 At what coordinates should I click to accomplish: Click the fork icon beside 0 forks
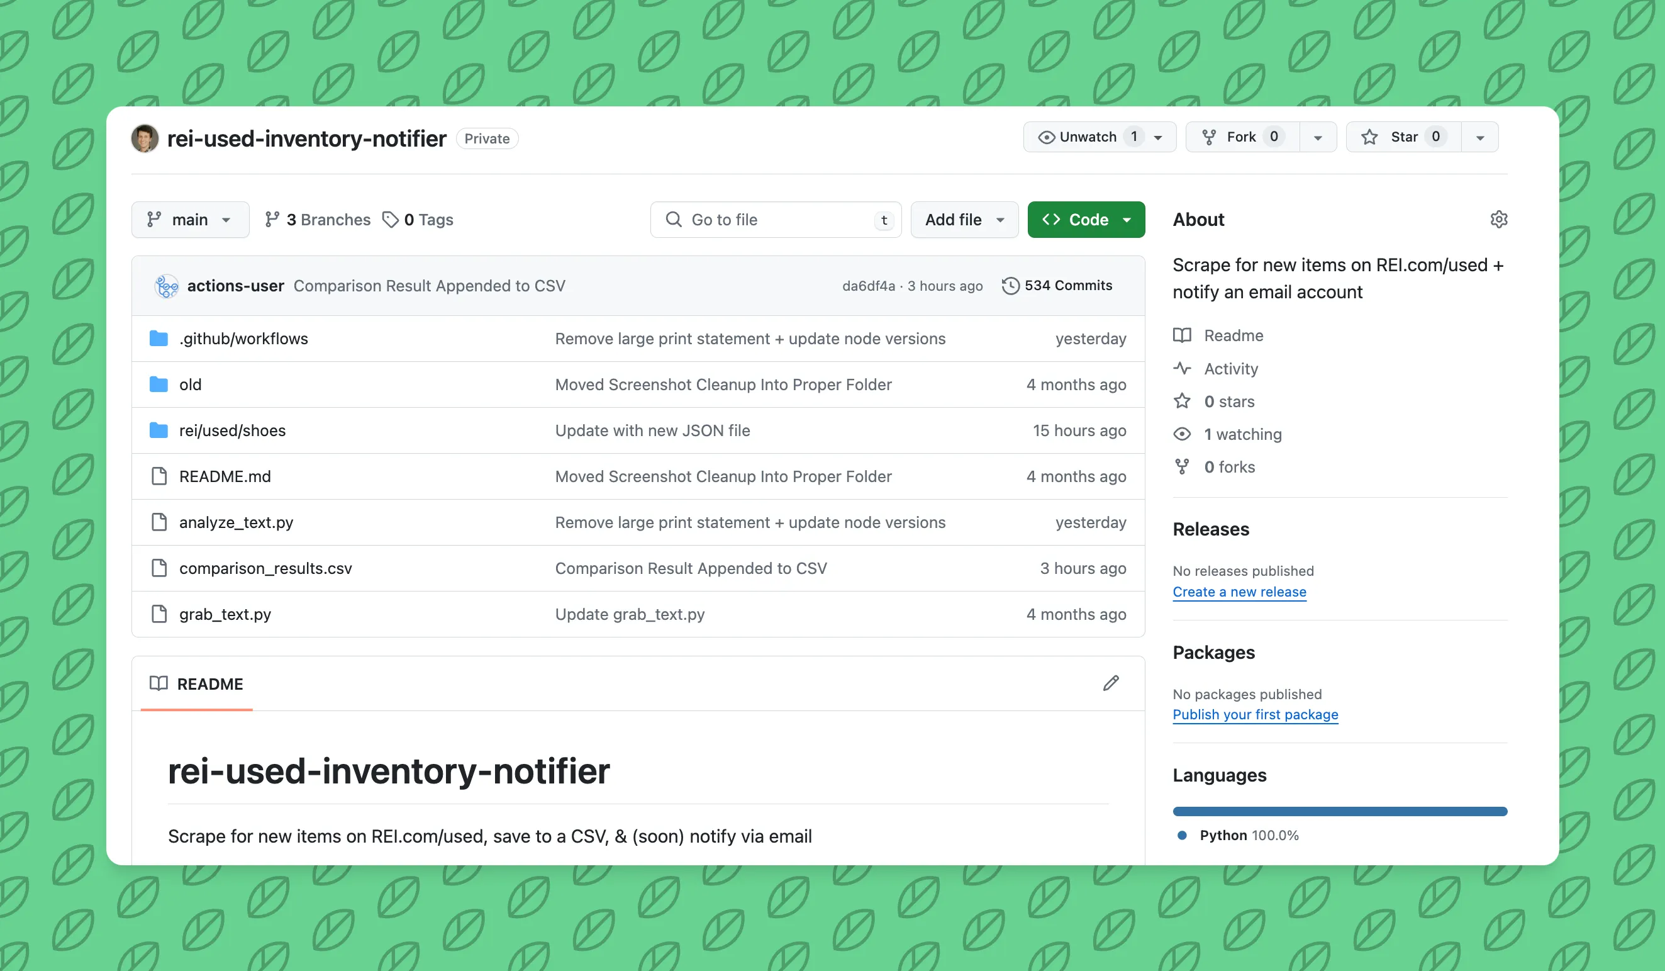point(1181,467)
